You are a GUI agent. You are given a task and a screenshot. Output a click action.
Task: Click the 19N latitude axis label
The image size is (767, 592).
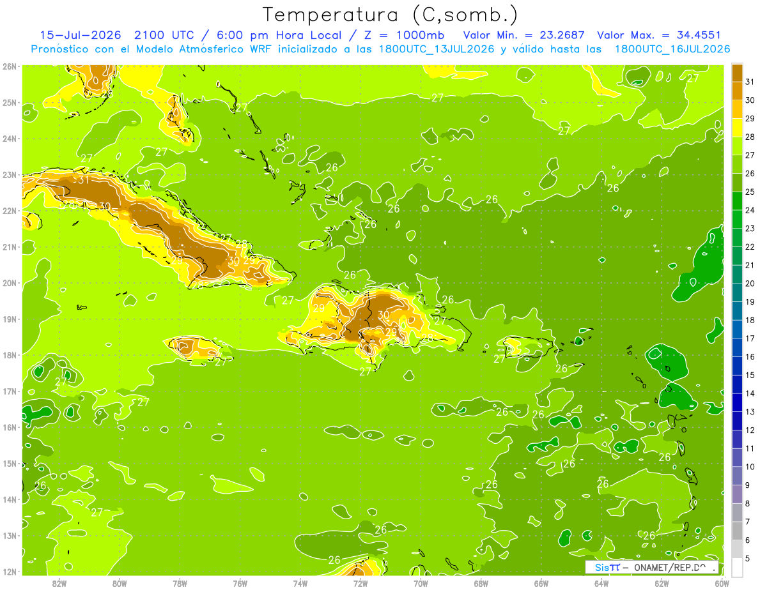pyautogui.click(x=10, y=319)
